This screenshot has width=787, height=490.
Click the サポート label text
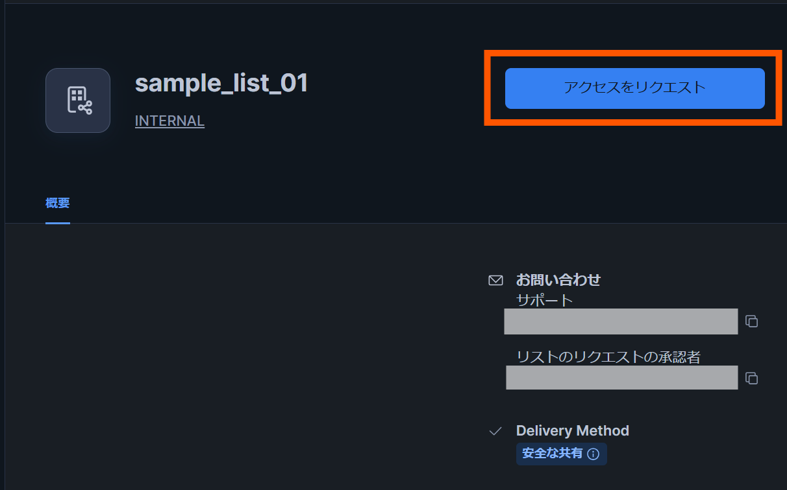tap(543, 300)
